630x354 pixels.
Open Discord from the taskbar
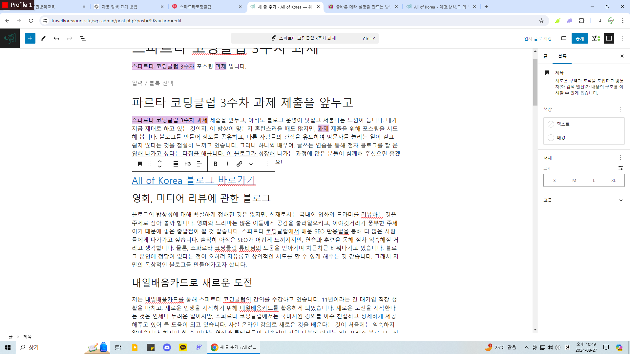coord(167,347)
